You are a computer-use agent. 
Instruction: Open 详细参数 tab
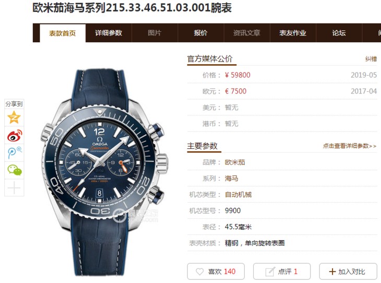[109, 33]
